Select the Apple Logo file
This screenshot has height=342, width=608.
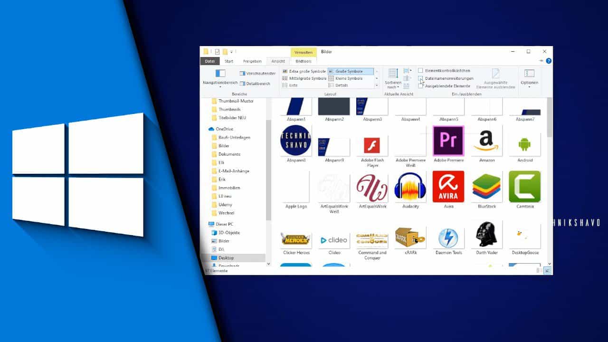click(x=296, y=186)
